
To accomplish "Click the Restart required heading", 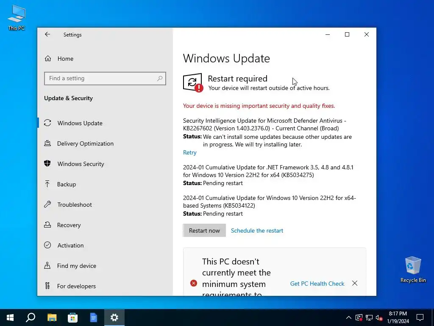I will click(237, 79).
